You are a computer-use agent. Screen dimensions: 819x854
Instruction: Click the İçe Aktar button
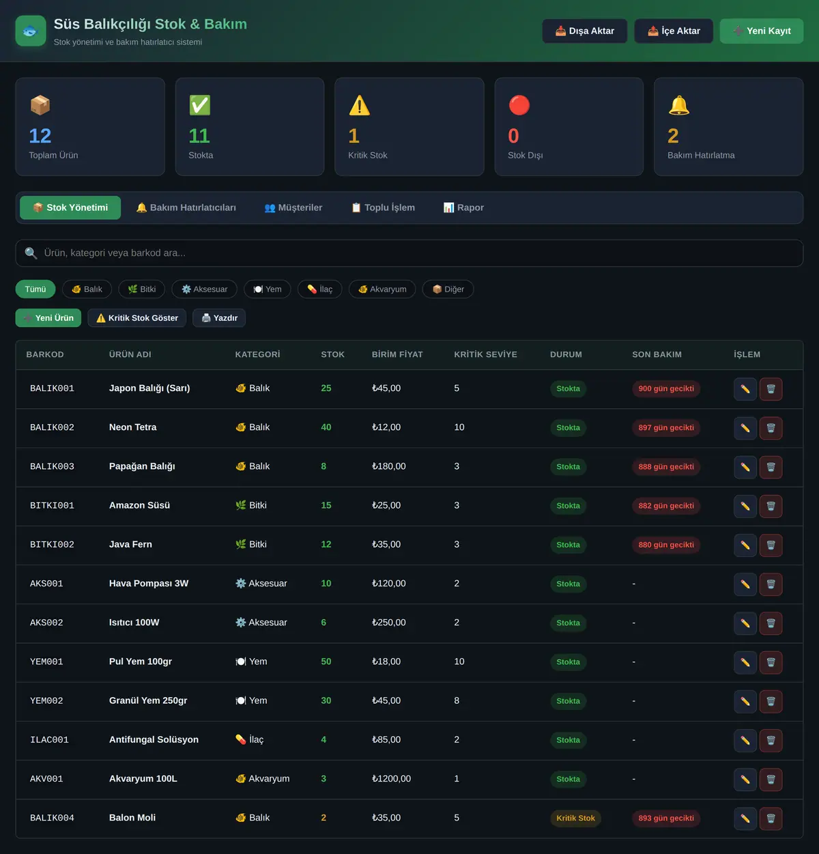click(674, 31)
